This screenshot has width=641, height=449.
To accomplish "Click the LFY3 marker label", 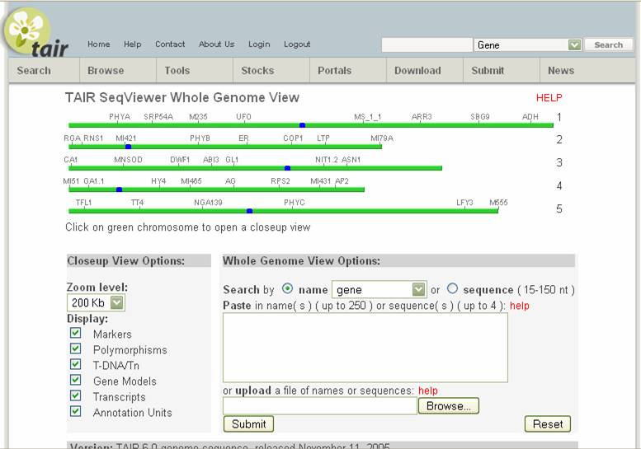I will (464, 203).
